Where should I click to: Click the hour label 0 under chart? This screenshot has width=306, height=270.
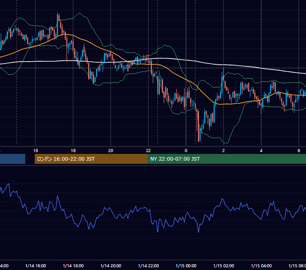point(186,151)
